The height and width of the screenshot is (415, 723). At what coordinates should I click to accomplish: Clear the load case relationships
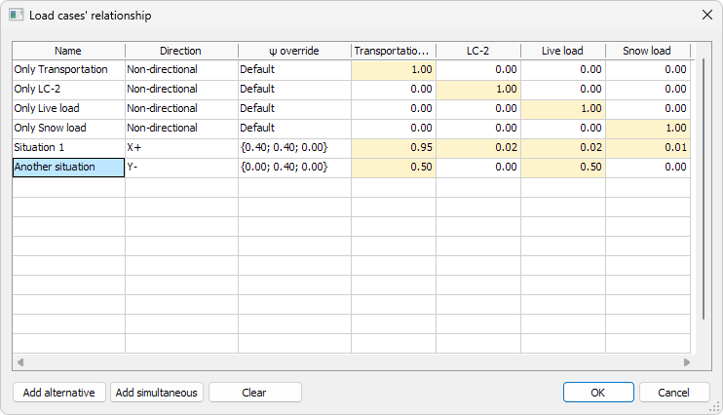(255, 393)
